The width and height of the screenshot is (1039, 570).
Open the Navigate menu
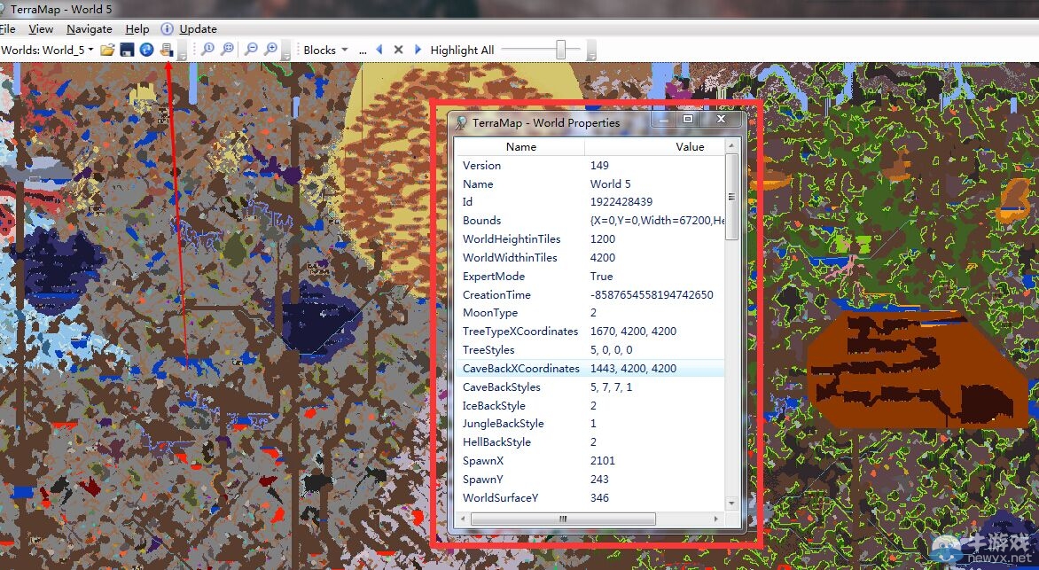pos(90,28)
